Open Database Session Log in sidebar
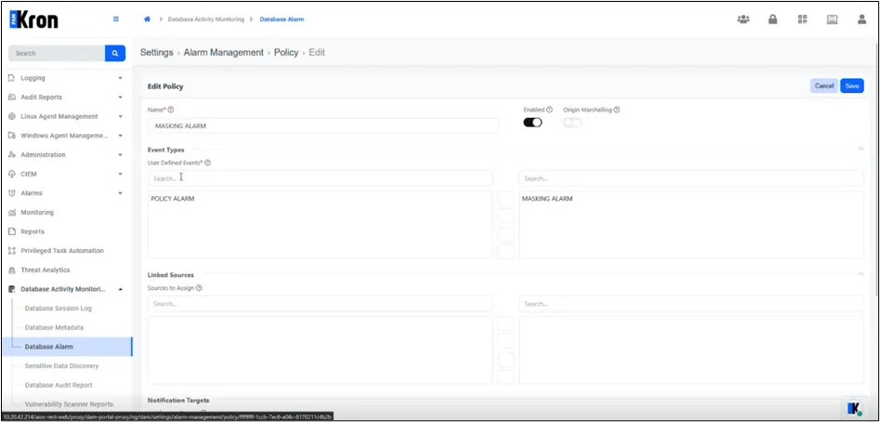Screen dimensions: 880x422 click(58, 308)
